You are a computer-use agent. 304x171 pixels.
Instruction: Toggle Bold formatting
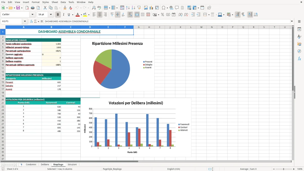58,15
